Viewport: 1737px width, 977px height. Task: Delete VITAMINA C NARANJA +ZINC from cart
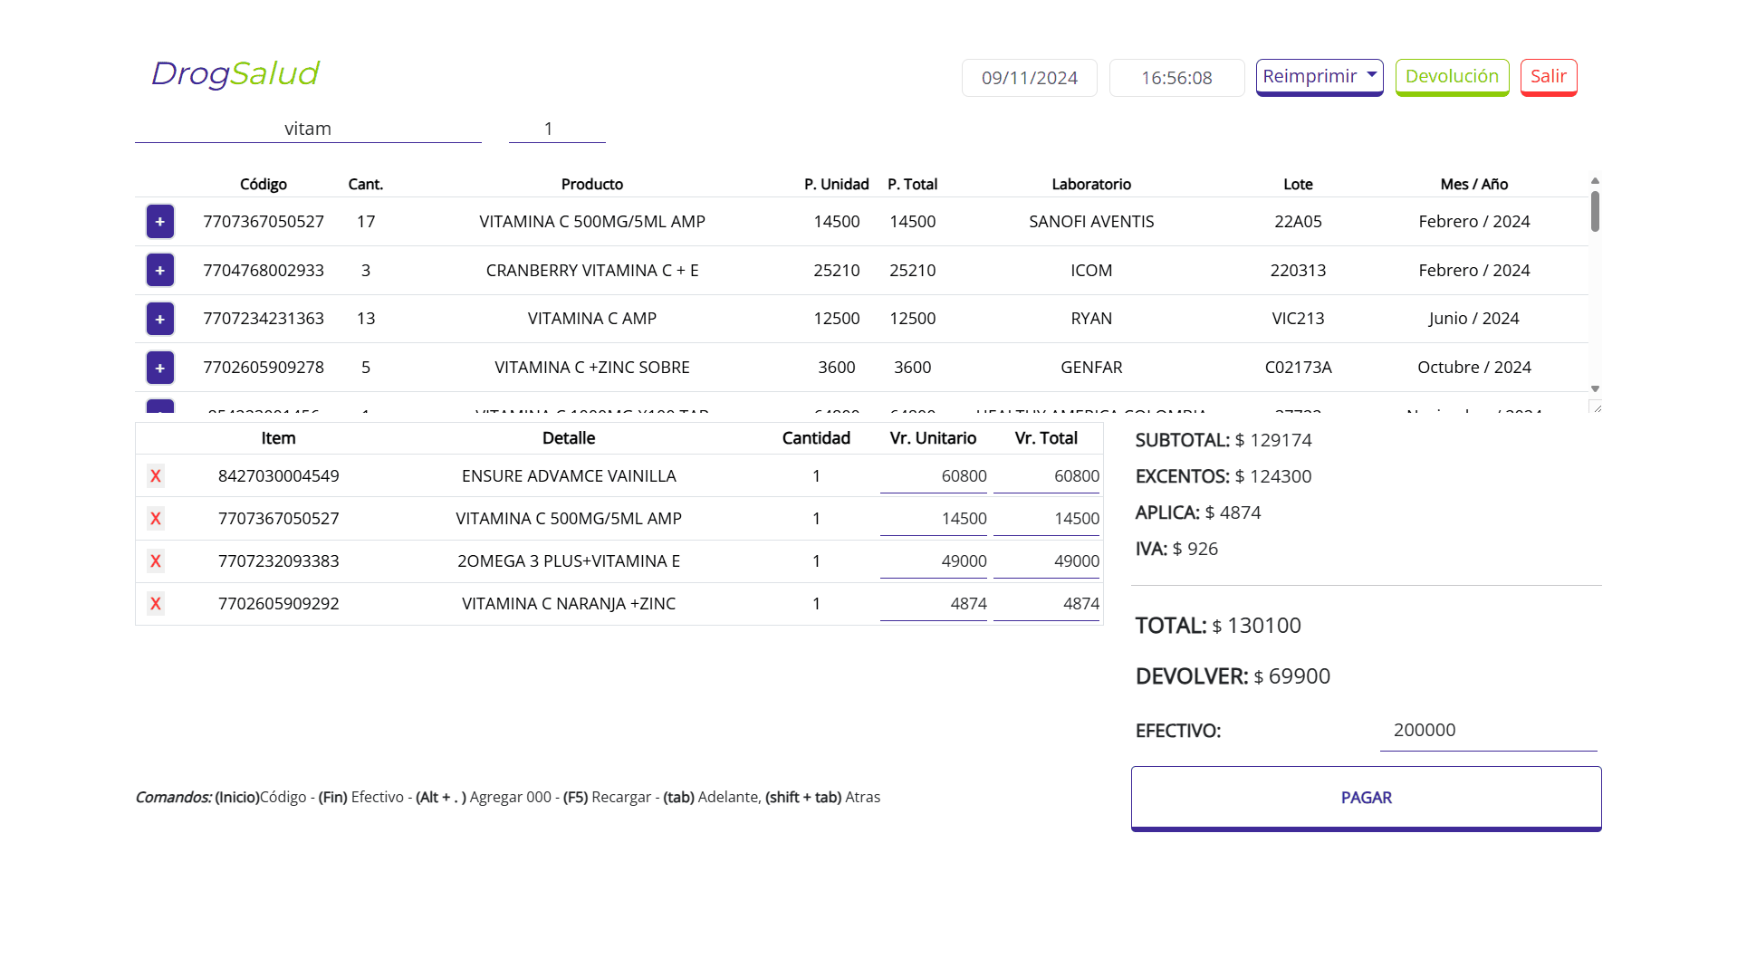pyautogui.click(x=156, y=604)
